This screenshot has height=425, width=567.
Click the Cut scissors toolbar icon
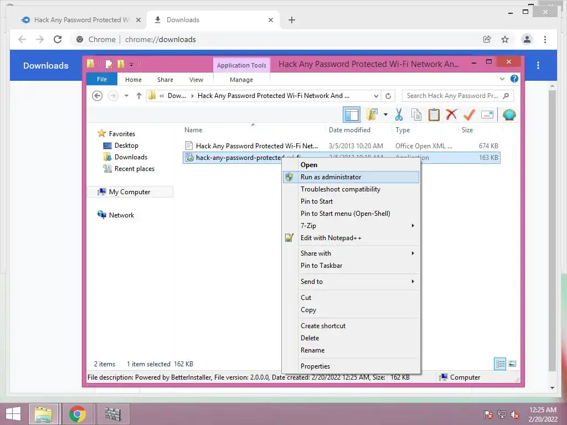tap(399, 115)
